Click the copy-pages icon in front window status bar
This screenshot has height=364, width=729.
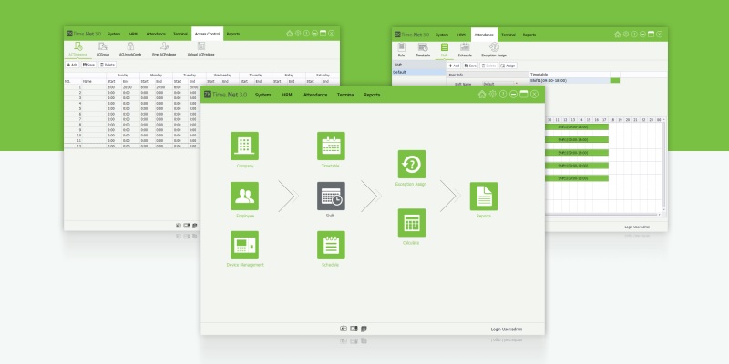[364, 329]
